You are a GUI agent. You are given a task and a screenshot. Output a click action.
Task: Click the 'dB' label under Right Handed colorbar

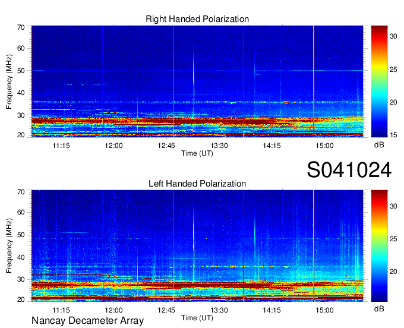coord(379,144)
